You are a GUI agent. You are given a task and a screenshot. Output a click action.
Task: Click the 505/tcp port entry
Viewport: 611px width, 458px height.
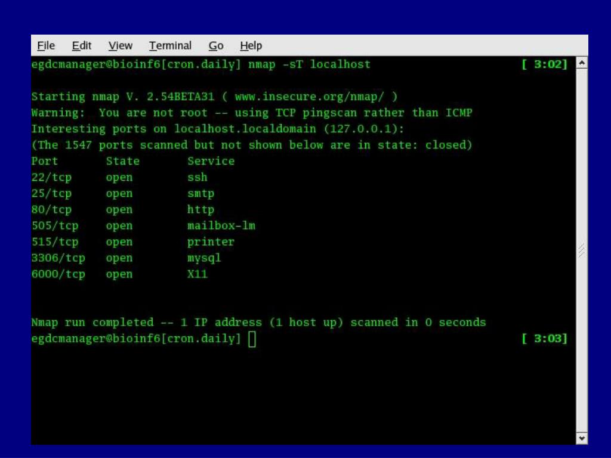click(x=55, y=226)
